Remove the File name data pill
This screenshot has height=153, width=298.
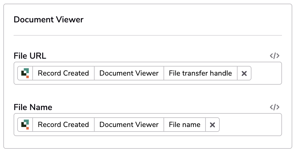point(212,125)
